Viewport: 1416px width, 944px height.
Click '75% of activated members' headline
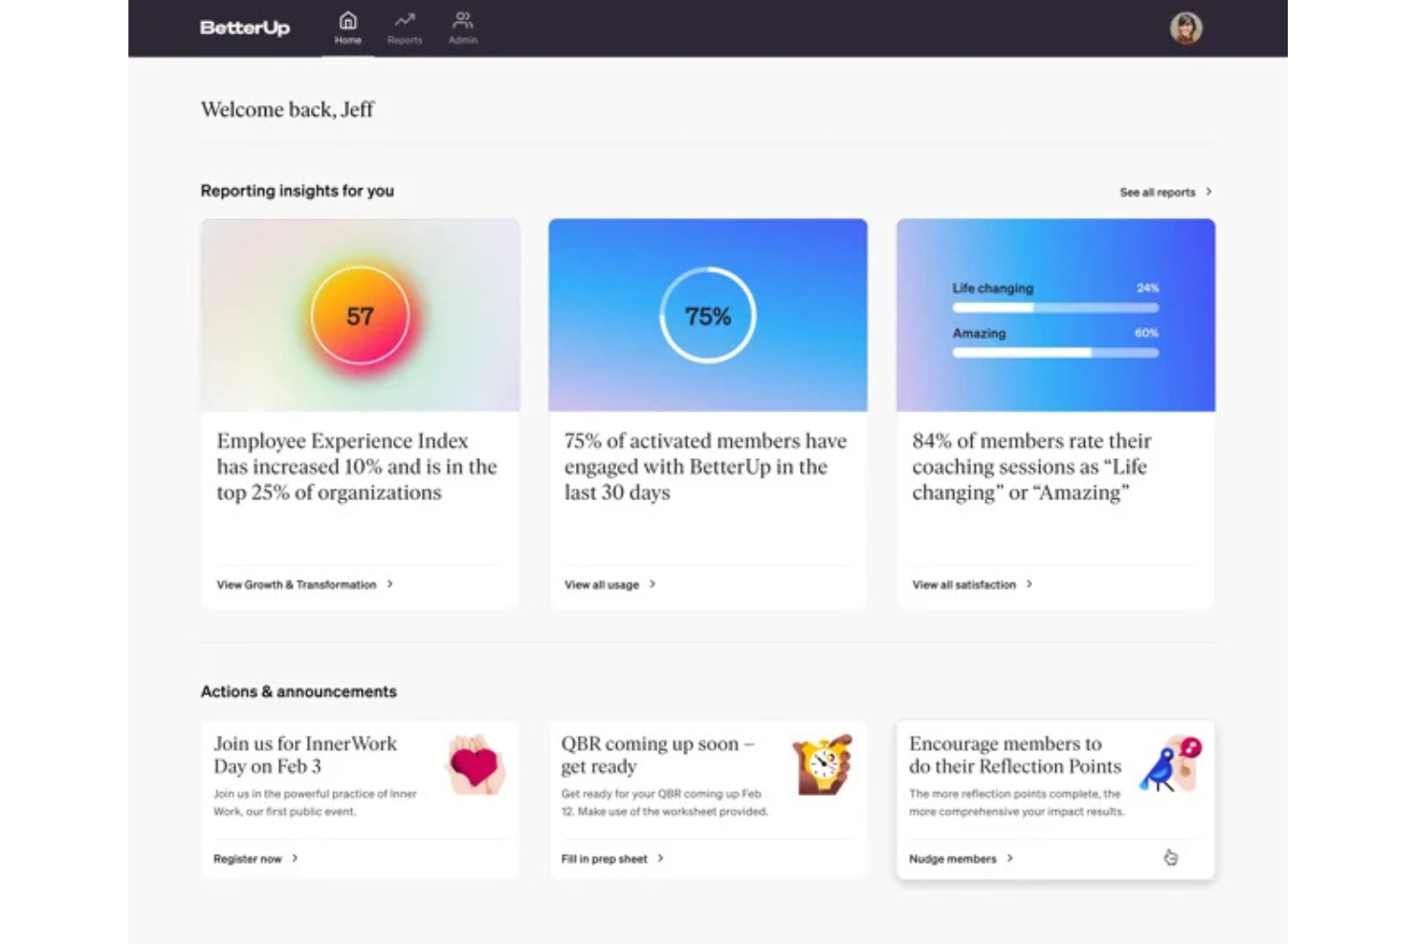click(705, 467)
